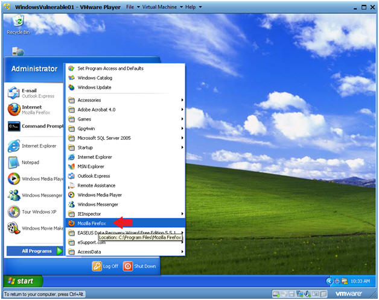Click the Log Off label
This screenshot has width=379, height=300.
(x=110, y=266)
